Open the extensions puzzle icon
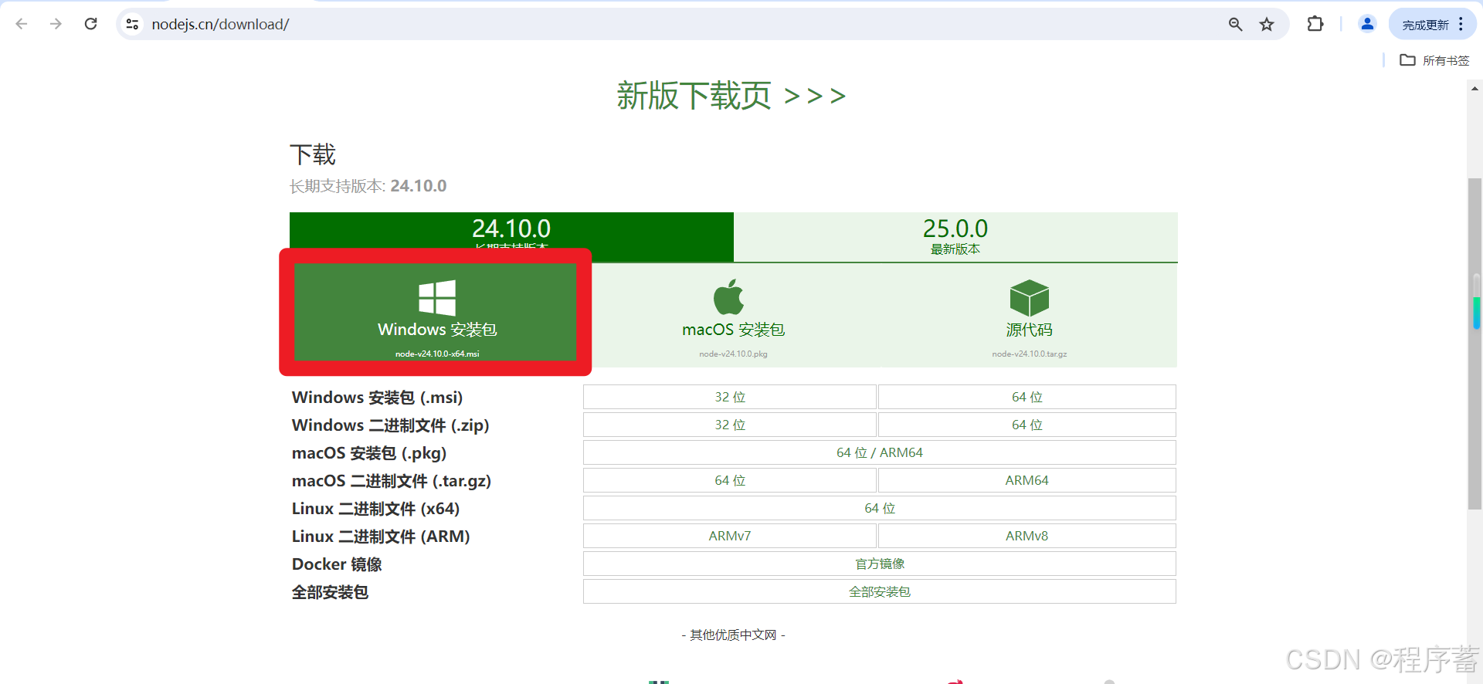The width and height of the screenshot is (1483, 684). tap(1315, 24)
